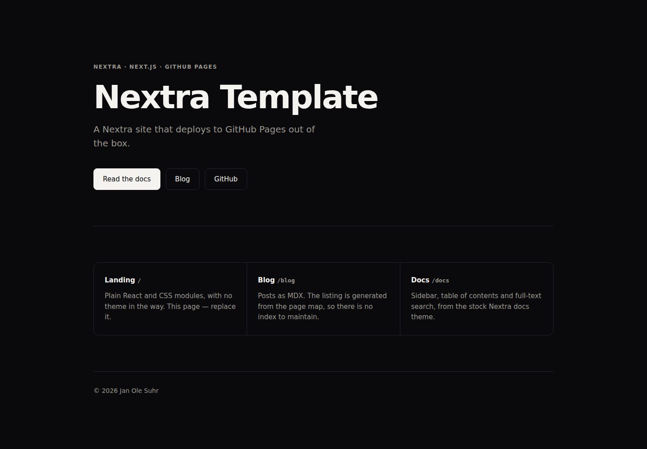Viewport: 647px width, 449px height.
Task: Click the © 2026 Jan Ole Suhr footer
Action: pyautogui.click(x=126, y=391)
